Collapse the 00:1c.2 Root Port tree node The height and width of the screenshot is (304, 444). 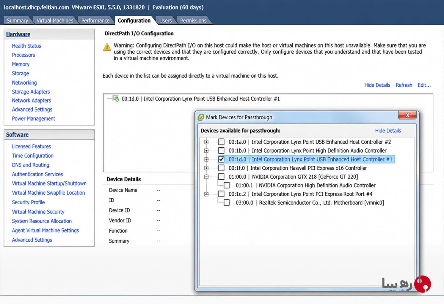click(x=206, y=194)
